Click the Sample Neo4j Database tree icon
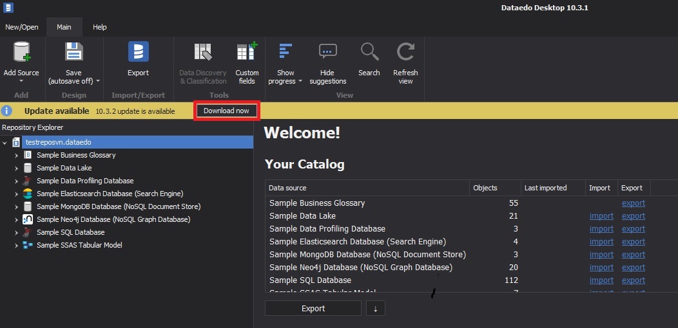The image size is (678, 328). click(28, 219)
